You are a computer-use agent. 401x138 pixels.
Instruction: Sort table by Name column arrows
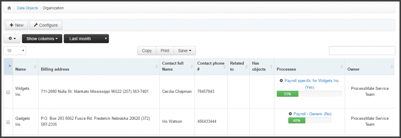point(35,67)
